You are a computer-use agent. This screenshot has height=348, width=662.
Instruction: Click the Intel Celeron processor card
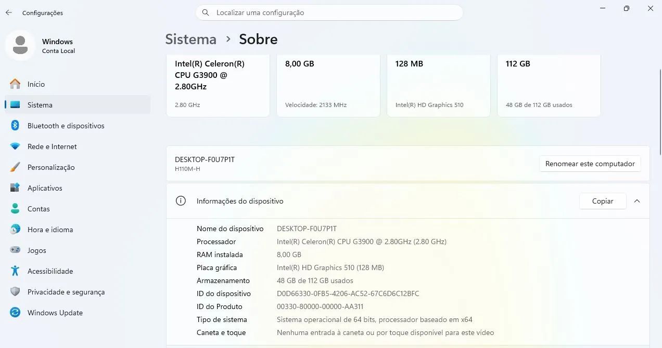pyautogui.click(x=218, y=86)
